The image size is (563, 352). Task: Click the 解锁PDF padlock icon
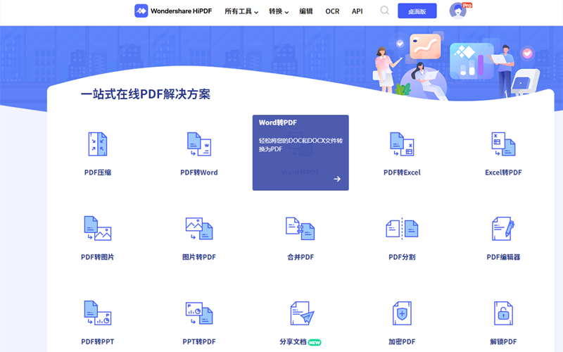(x=503, y=313)
